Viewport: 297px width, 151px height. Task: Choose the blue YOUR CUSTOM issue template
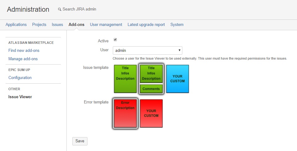click(x=177, y=79)
